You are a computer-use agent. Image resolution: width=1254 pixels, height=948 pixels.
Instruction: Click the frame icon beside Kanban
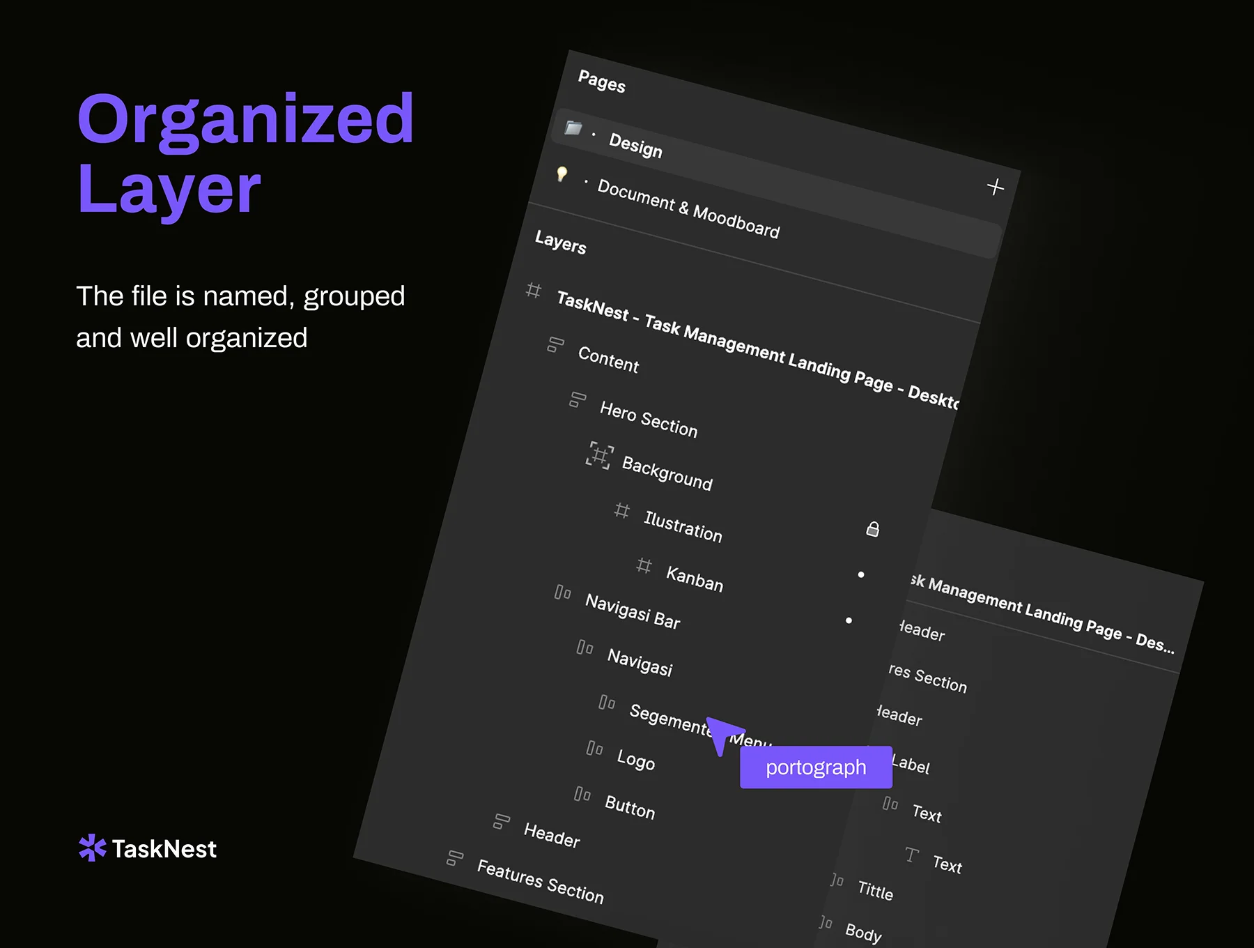pos(644,565)
